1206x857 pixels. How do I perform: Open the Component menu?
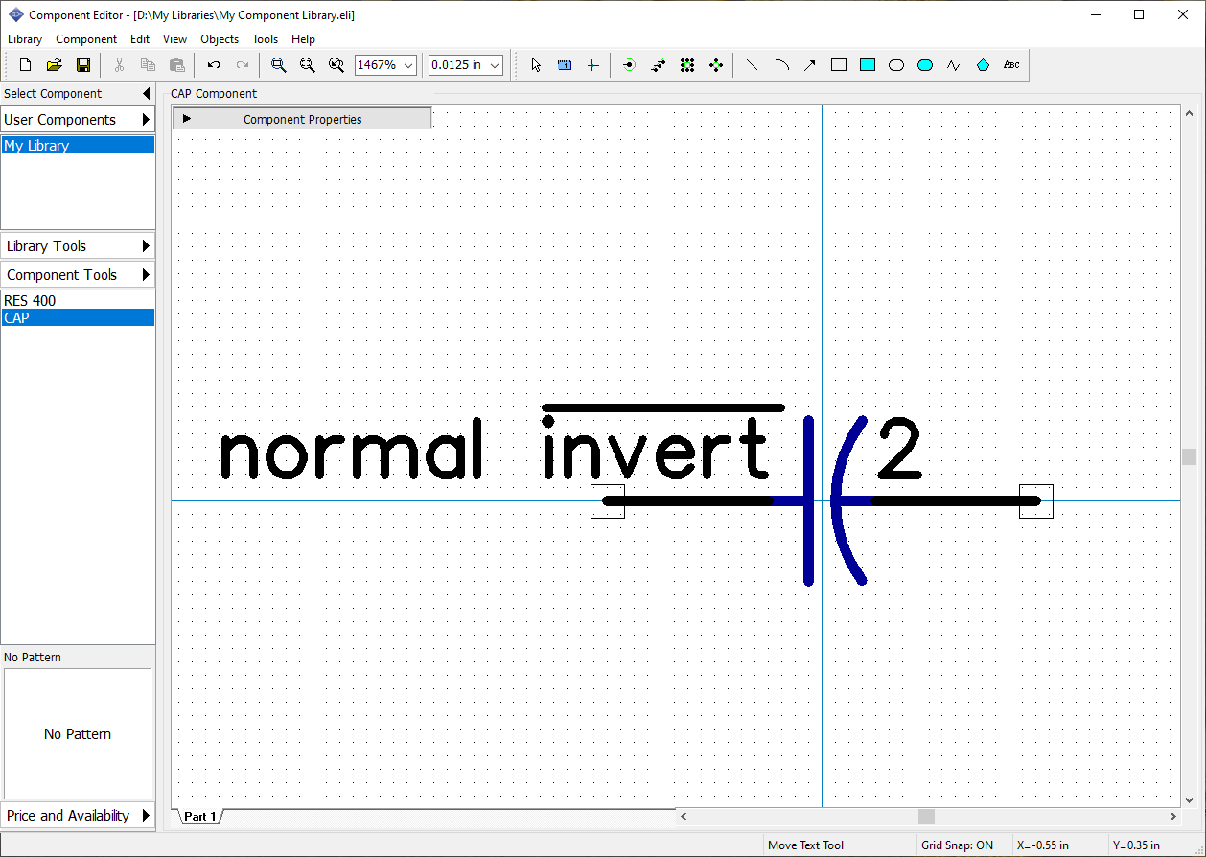tap(86, 39)
